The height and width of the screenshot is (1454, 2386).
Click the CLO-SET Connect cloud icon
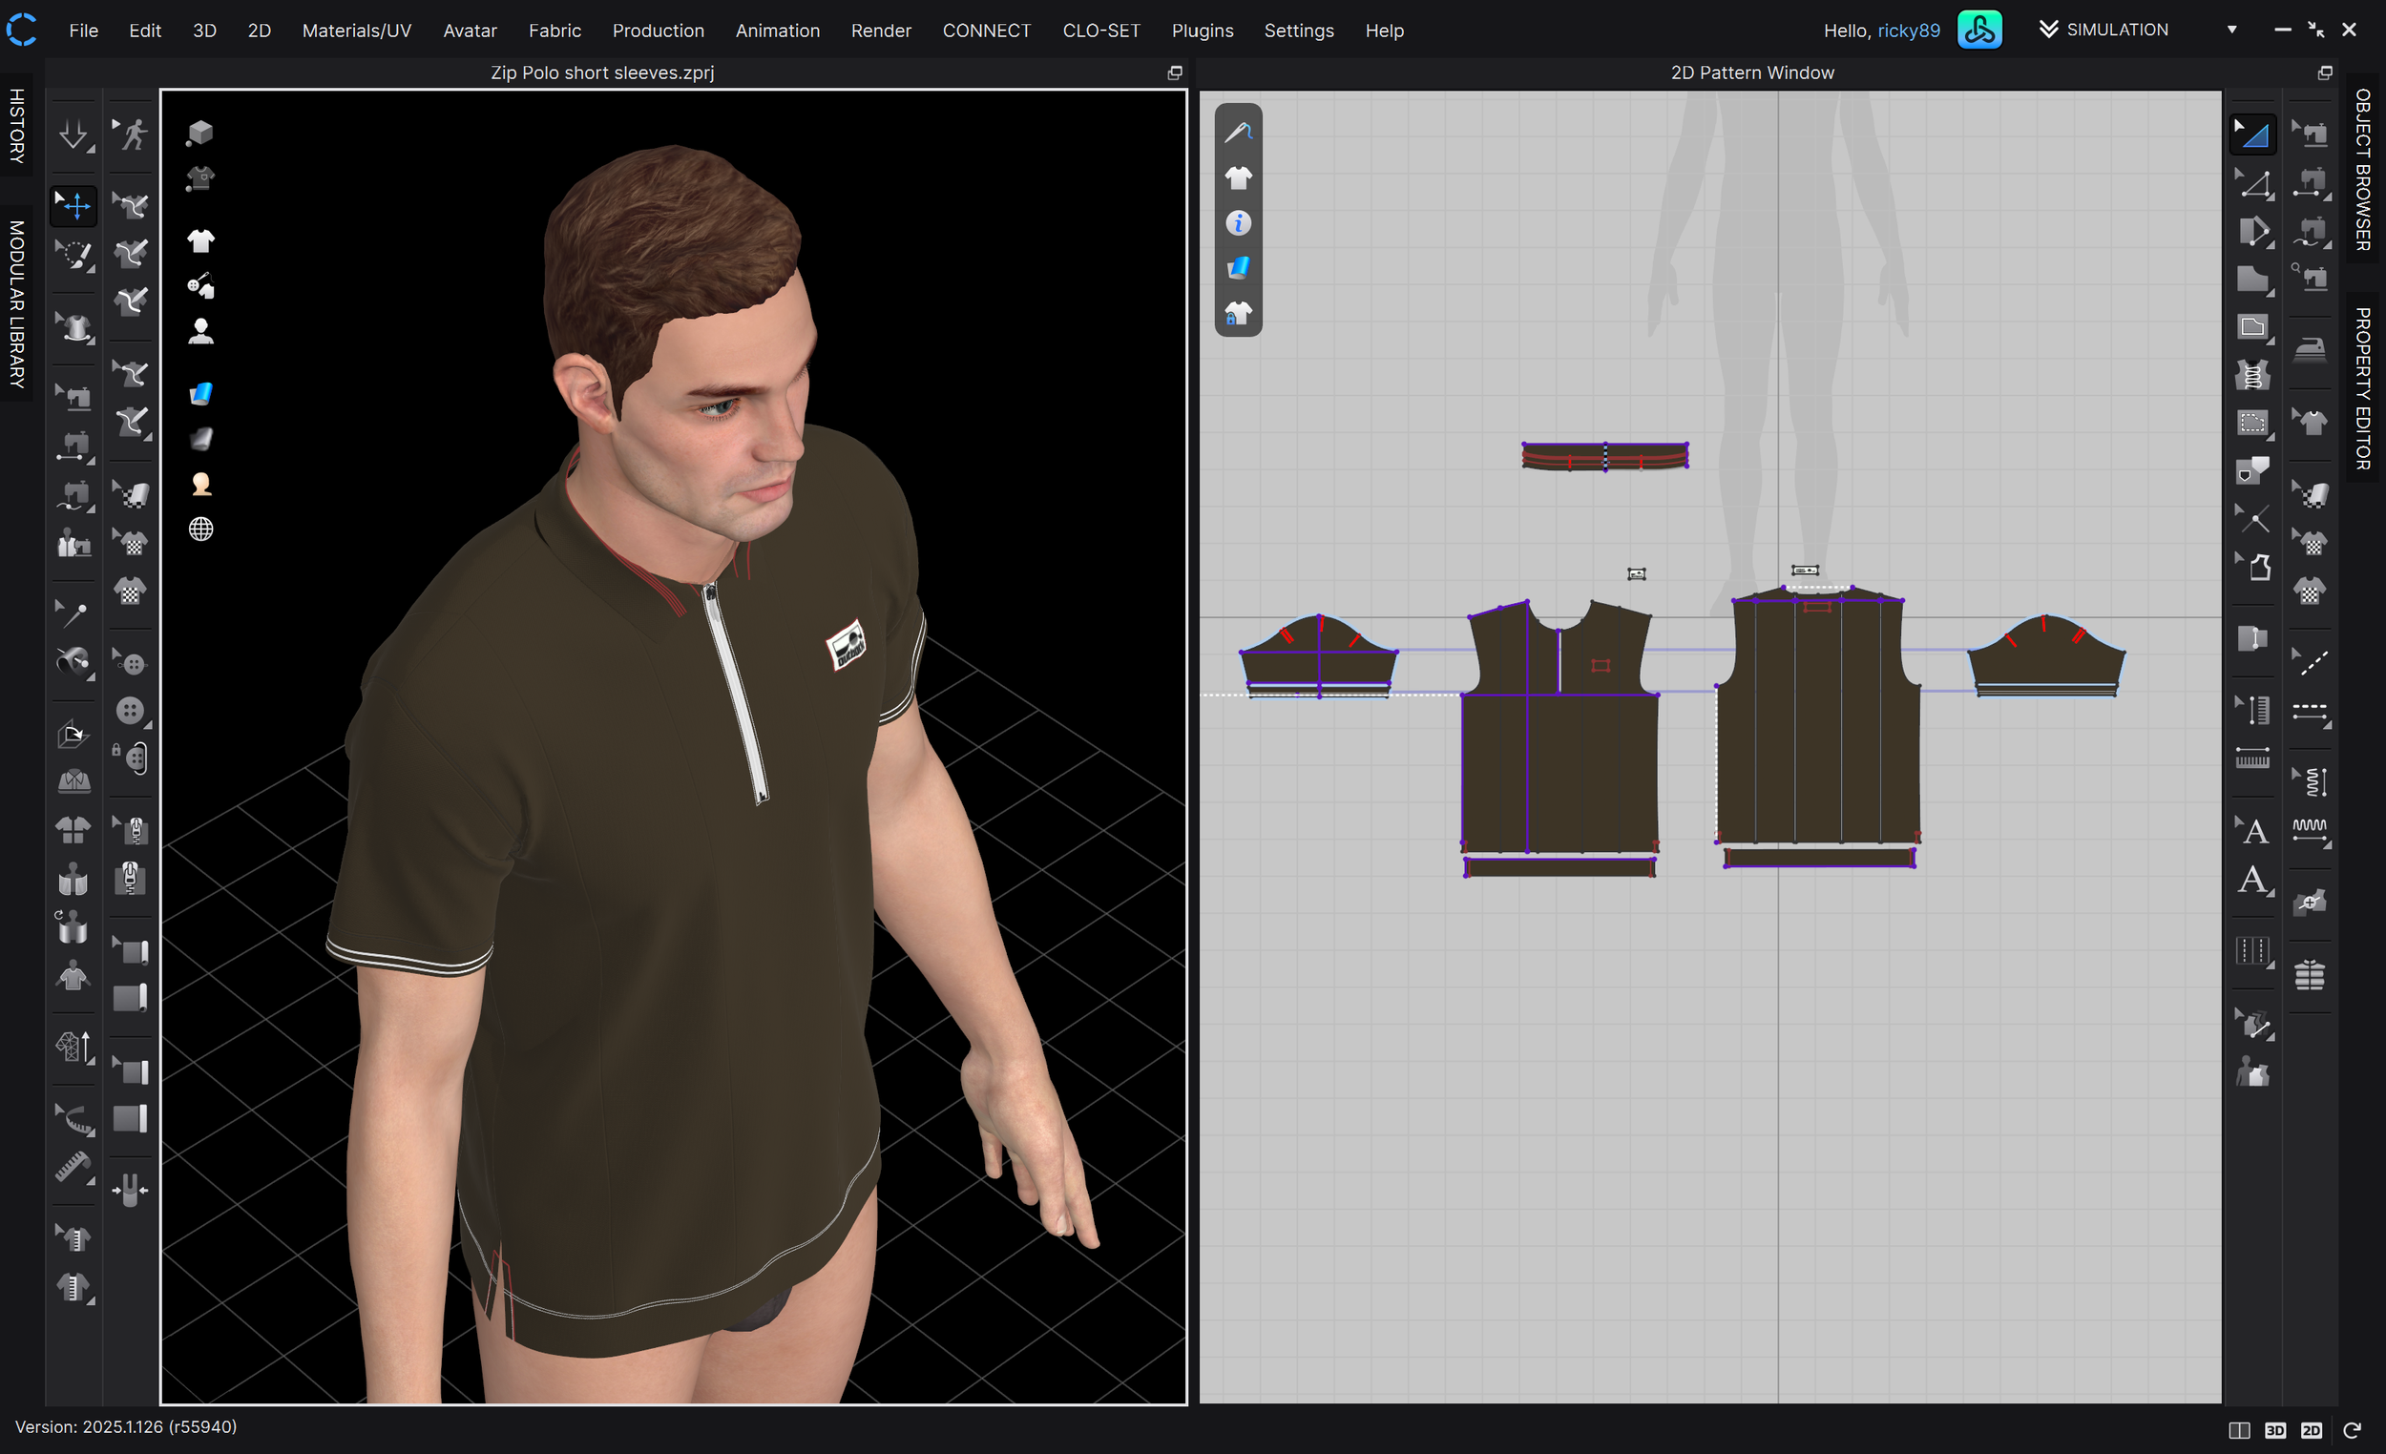tap(1979, 30)
